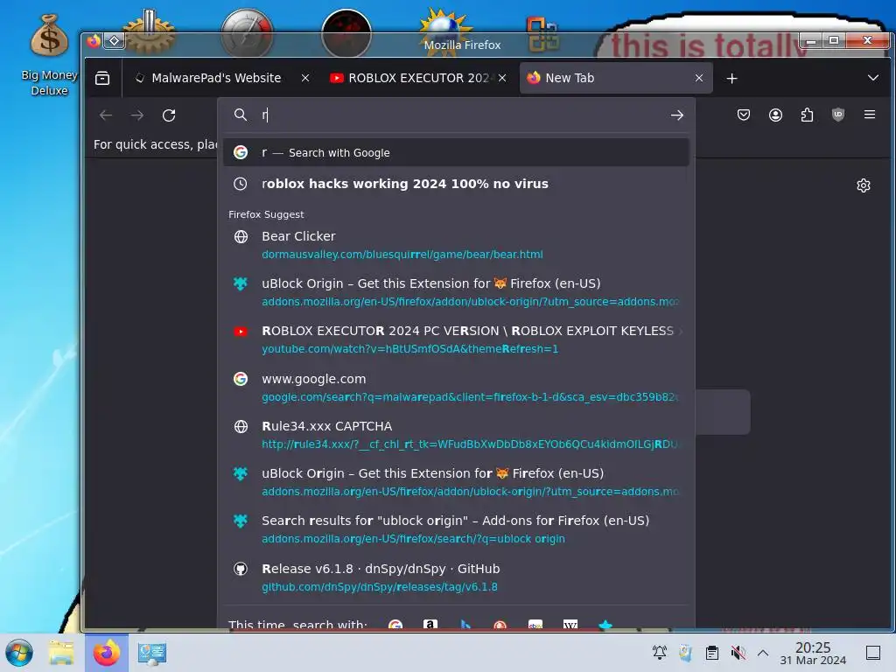Click the youtube.com/watch URL text
This screenshot has width=896, height=672.
[409, 348]
